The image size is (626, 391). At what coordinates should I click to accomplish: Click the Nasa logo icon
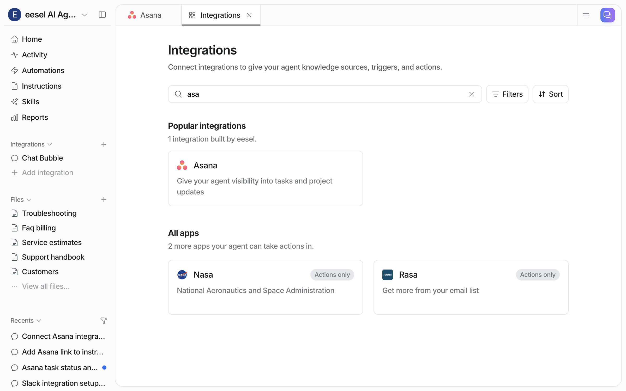point(182,275)
